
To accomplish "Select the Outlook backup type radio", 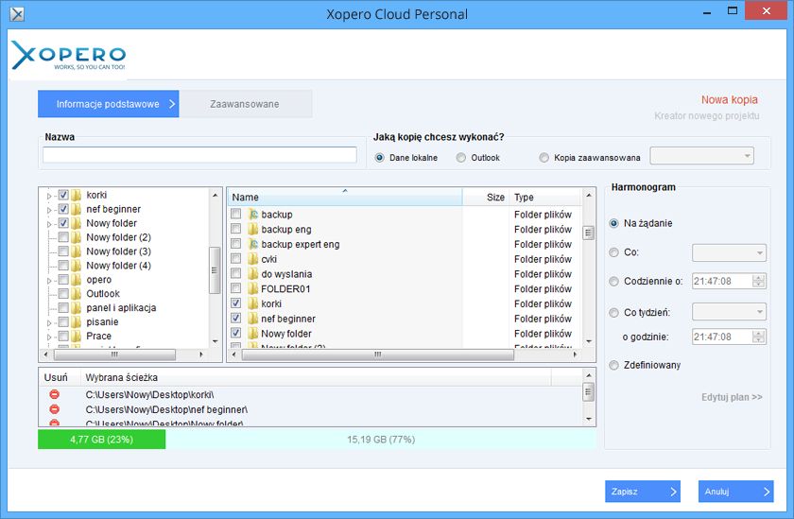I will 461,158.
